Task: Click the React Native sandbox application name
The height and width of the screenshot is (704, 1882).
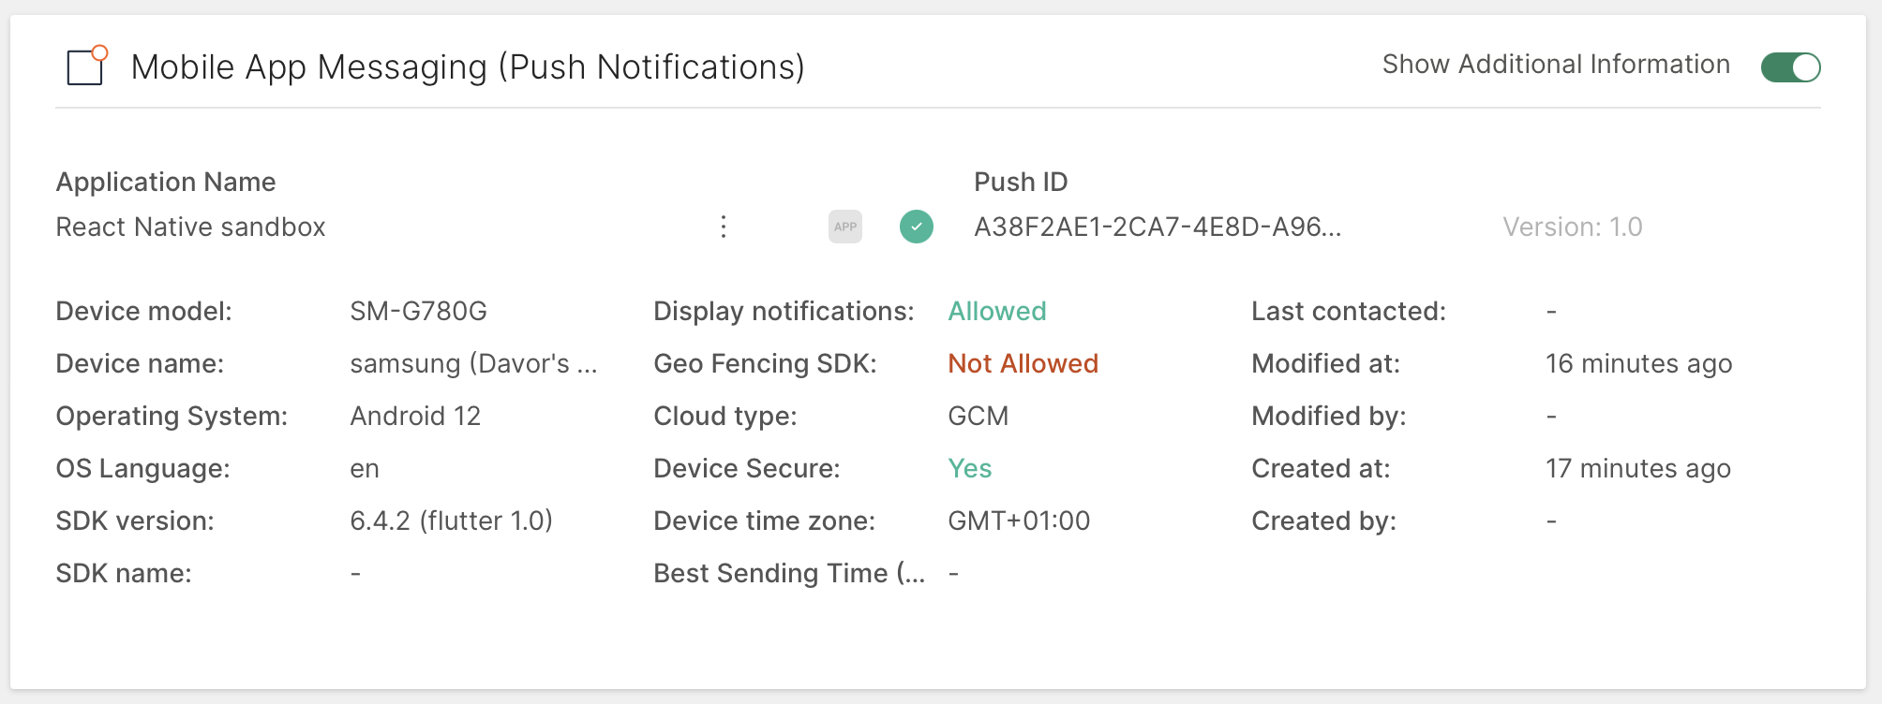Action: pyautogui.click(x=190, y=227)
